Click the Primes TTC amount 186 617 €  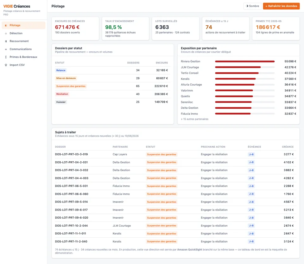pyautogui.click(x=268, y=27)
